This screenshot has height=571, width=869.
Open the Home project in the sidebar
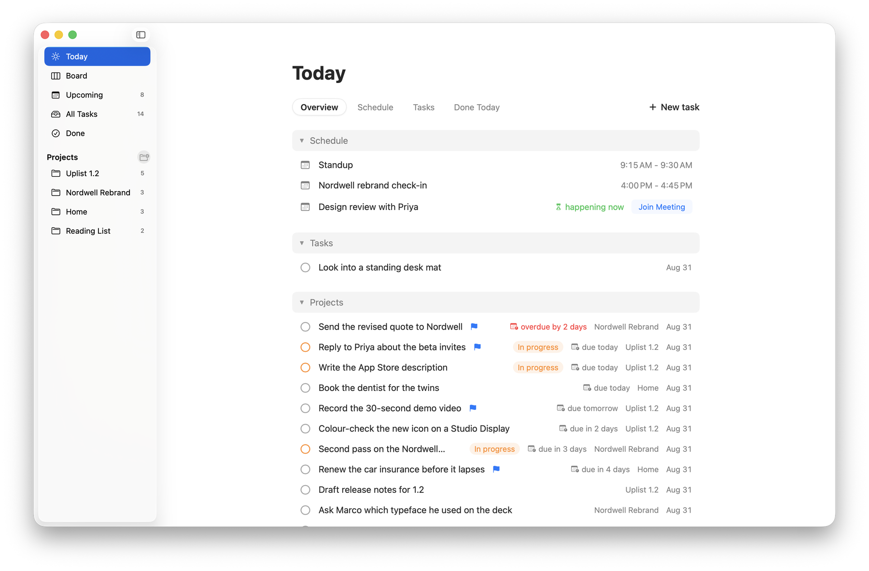pos(98,212)
